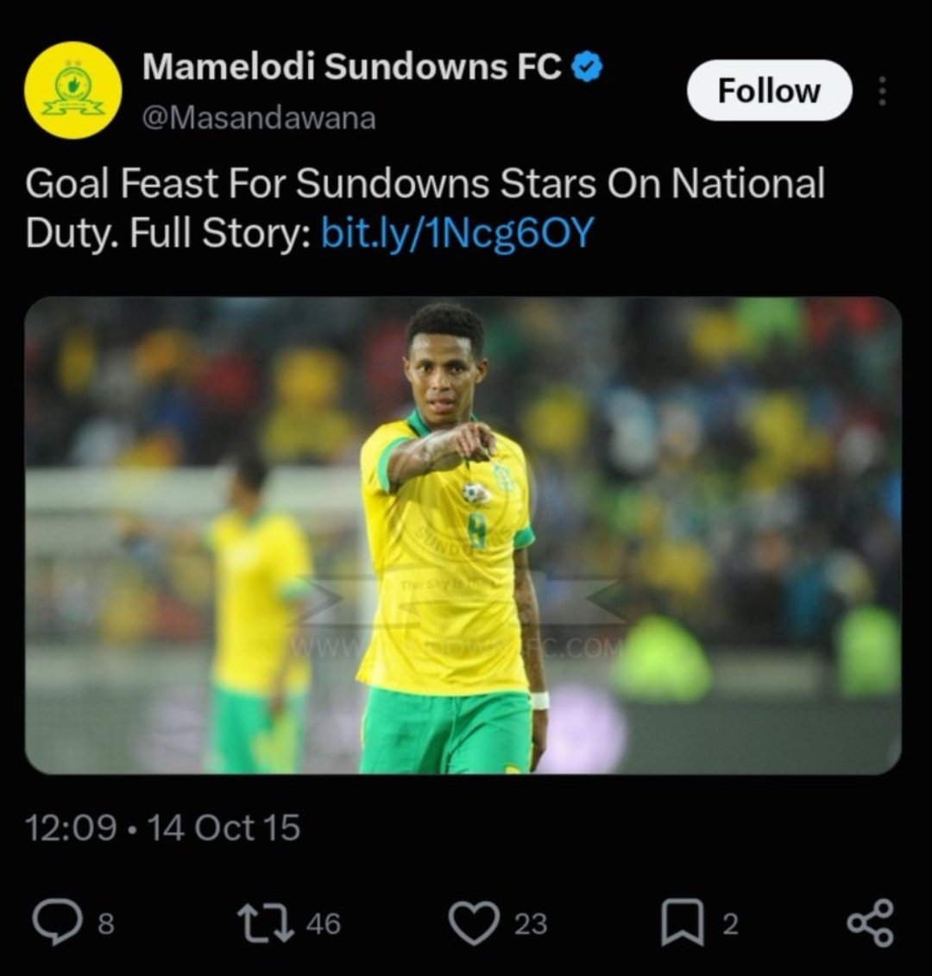
Task: Bookmark this post
Action: [x=683, y=922]
